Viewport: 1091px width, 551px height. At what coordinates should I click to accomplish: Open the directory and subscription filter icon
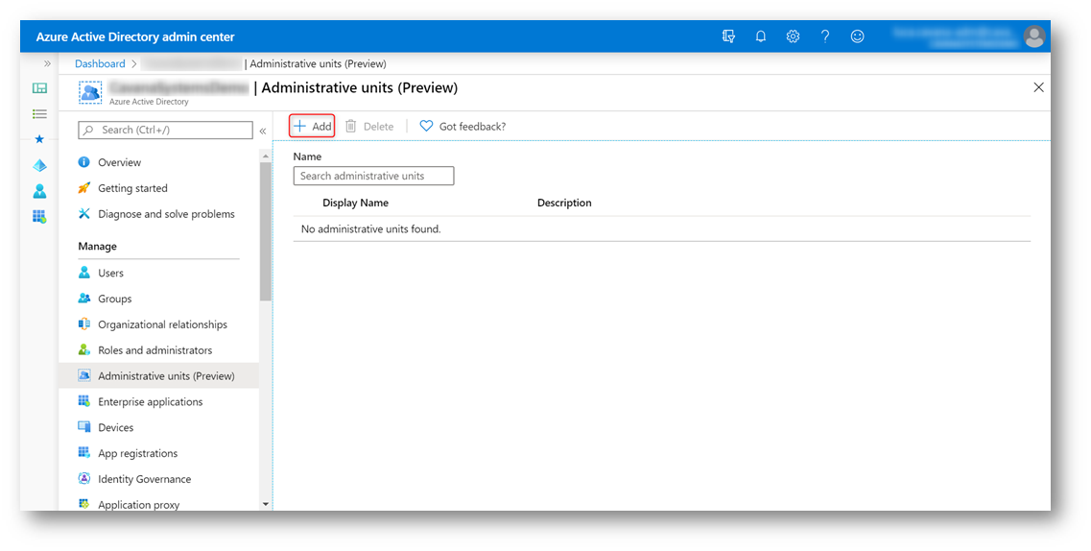pos(728,36)
